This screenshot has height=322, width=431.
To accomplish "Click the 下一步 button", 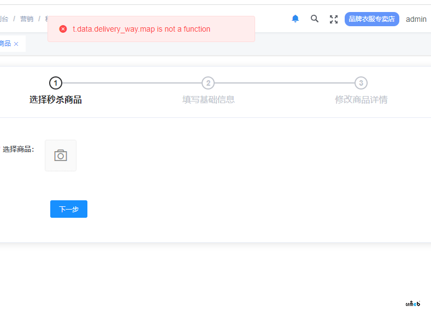I will pos(69,209).
